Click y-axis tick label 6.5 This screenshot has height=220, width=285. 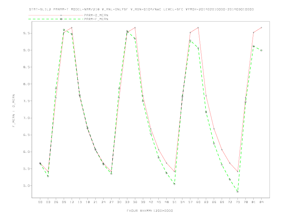27,135
